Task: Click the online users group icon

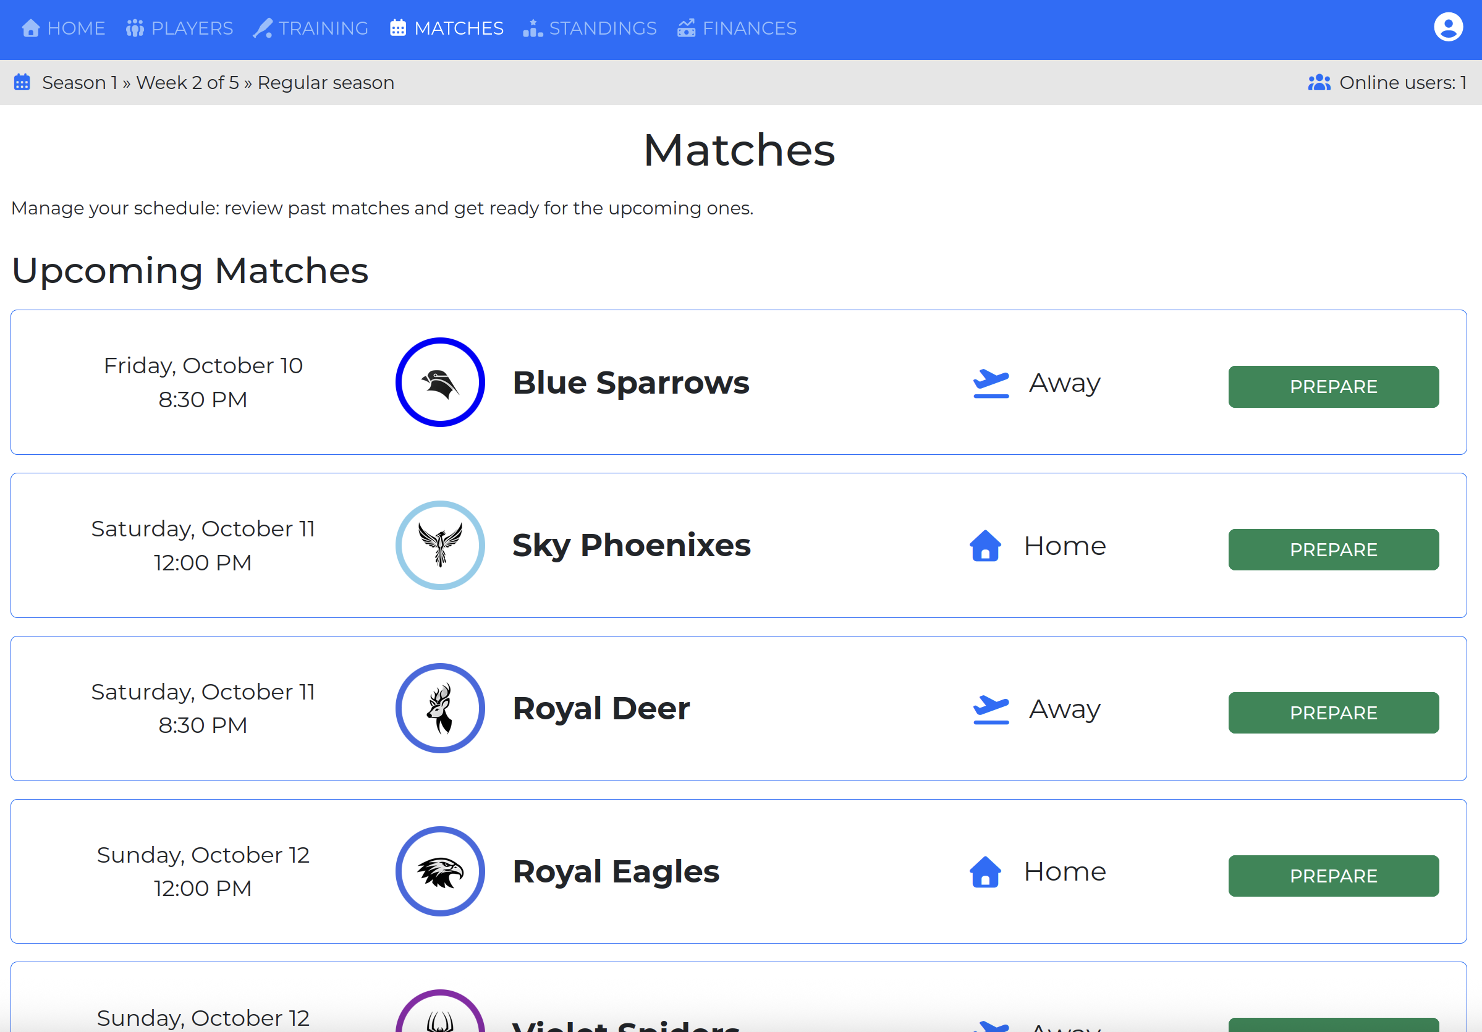Action: click(1319, 83)
